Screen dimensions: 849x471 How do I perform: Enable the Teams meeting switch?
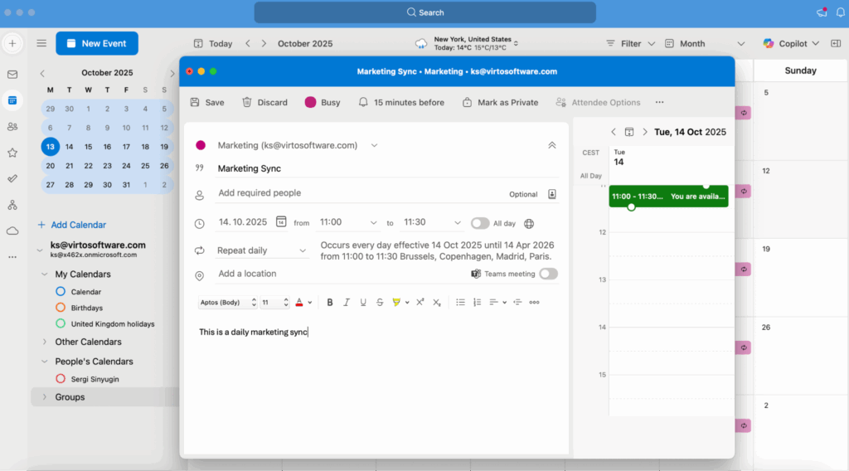(548, 274)
